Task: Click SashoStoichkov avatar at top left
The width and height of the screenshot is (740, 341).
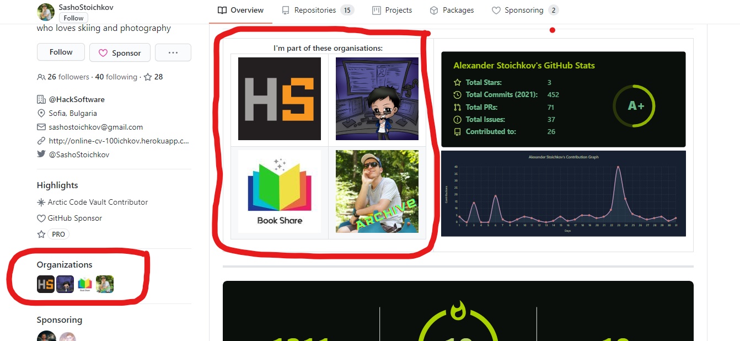Action: tap(46, 12)
